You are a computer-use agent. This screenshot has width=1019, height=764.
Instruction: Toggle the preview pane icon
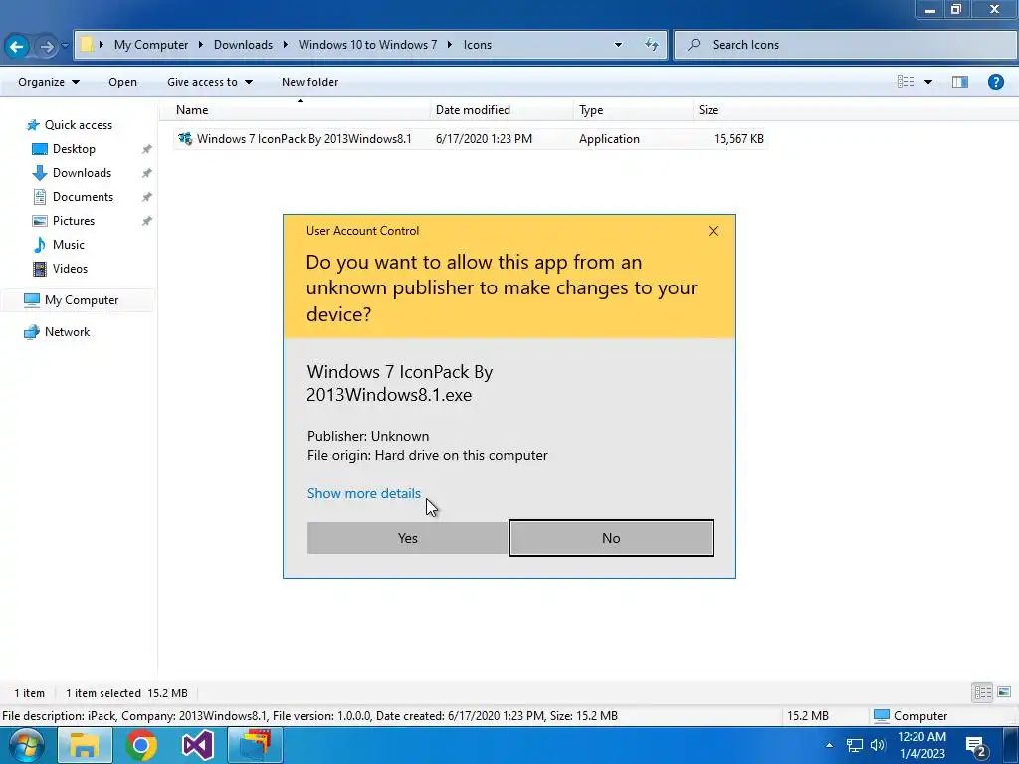tap(960, 82)
